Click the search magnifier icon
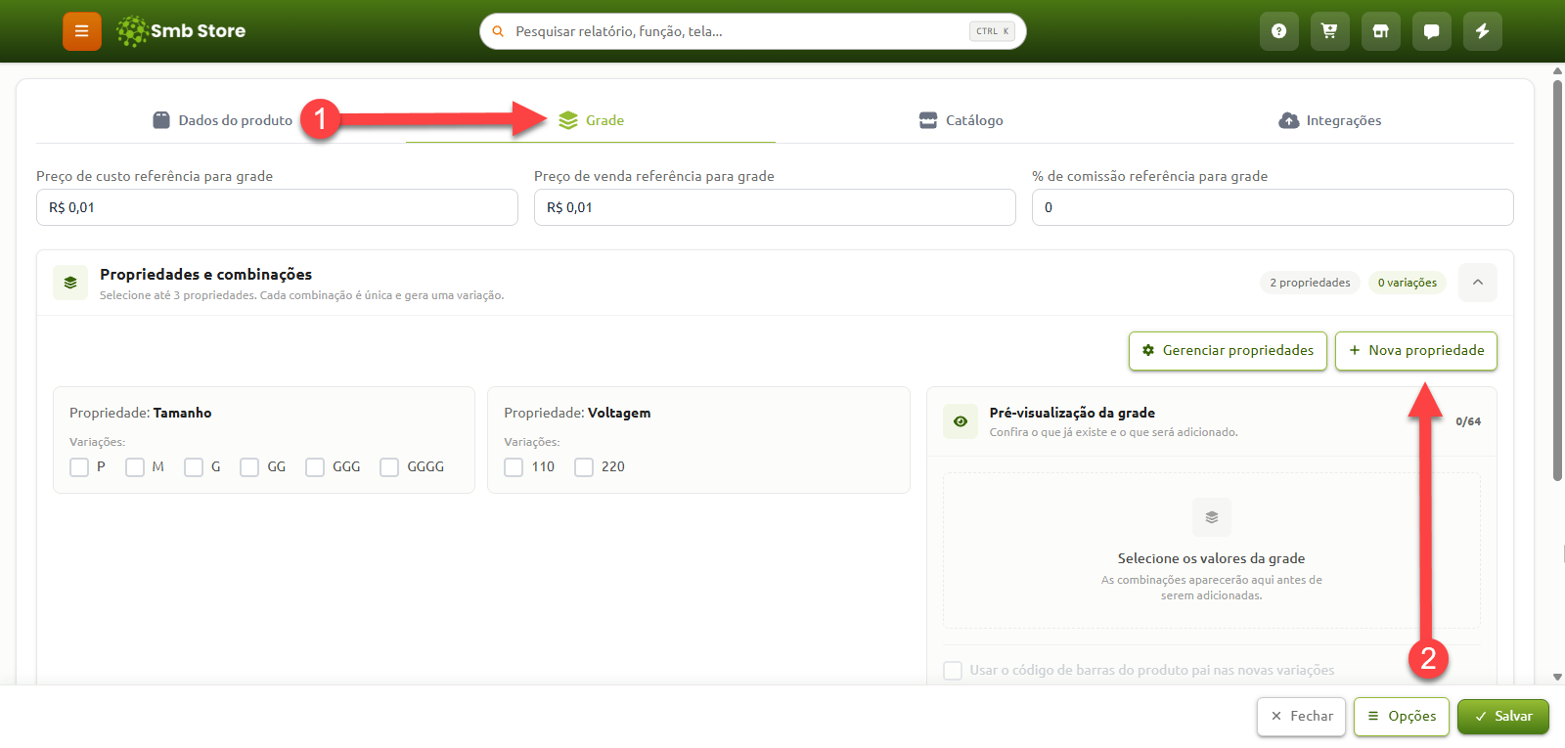 [x=498, y=31]
